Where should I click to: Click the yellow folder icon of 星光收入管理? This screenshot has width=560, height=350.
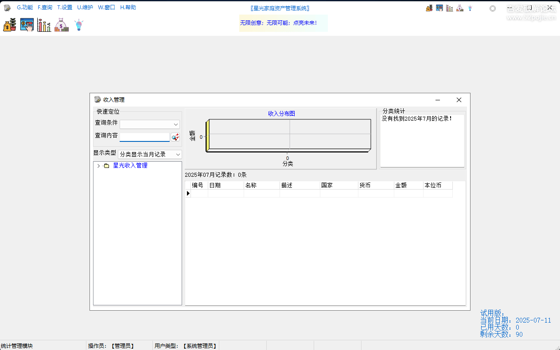point(106,166)
